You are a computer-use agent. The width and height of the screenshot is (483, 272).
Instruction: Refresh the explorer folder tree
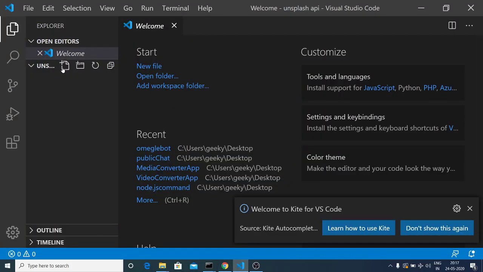(x=95, y=66)
